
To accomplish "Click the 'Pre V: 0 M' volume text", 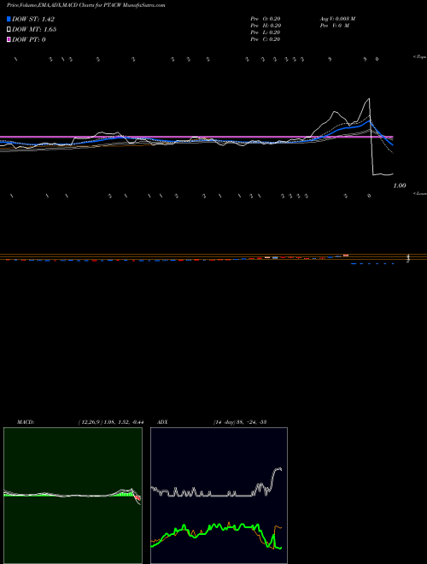I will point(335,26).
